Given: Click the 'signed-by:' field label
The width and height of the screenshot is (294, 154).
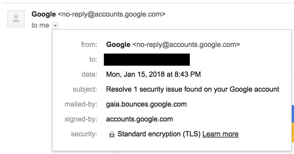Looking at the screenshot, I should click(x=81, y=119).
